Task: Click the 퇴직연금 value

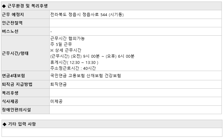Action: pyautogui.click(x=58, y=84)
